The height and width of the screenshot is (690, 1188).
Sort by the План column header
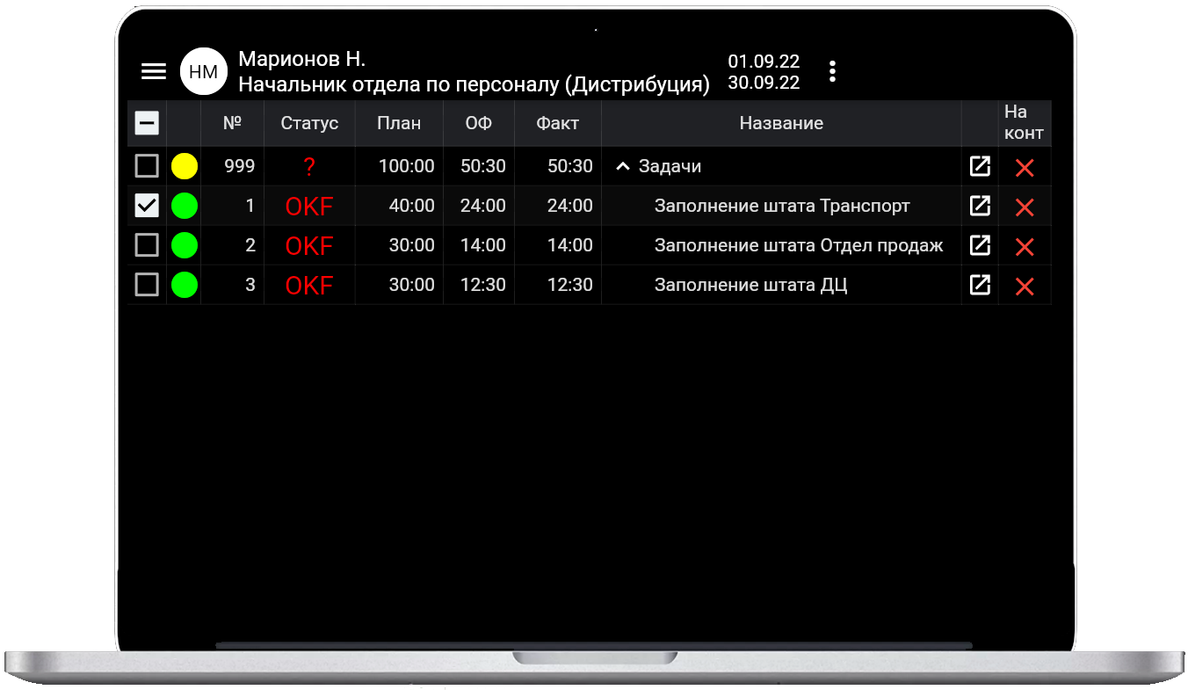pos(399,123)
